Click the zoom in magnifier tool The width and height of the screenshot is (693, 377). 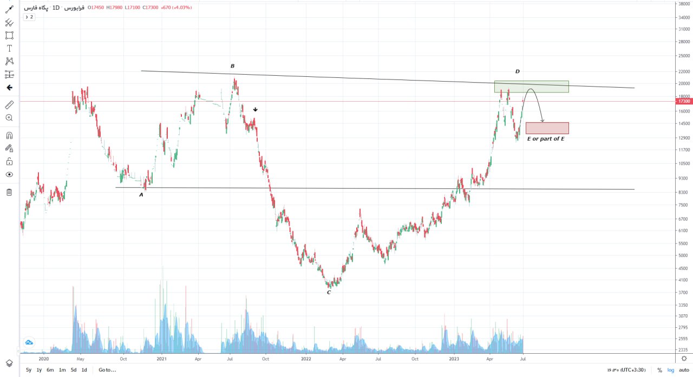point(9,117)
